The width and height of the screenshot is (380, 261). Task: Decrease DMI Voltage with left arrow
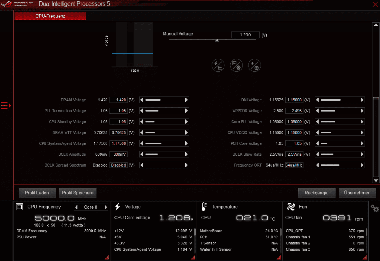click(317, 100)
